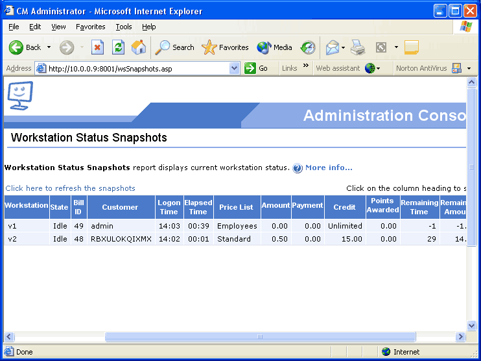Screen dimensions: 481x361
Task: Expand the Links toolbar chevron
Action: tap(306, 65)
